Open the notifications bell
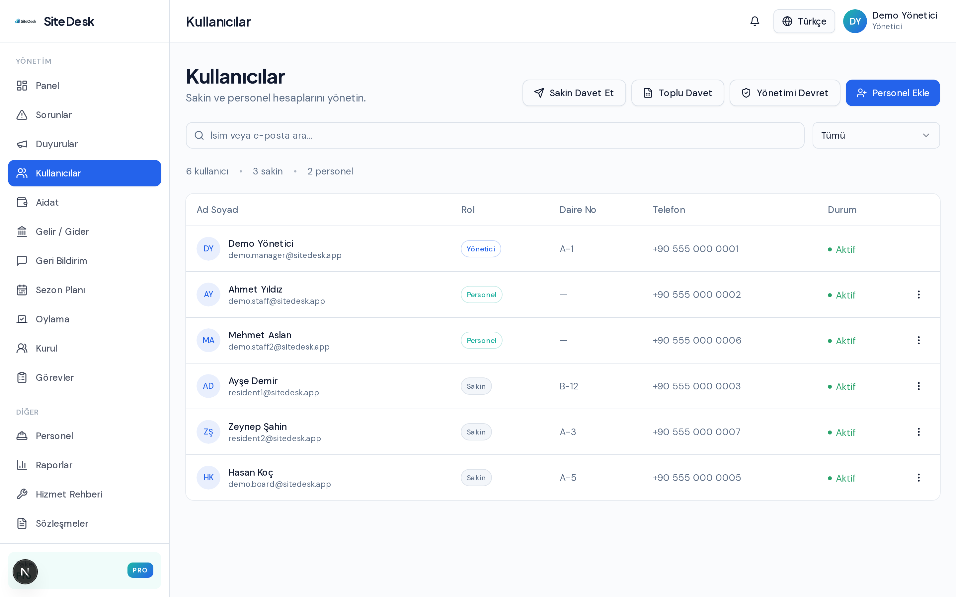The image size is (956, 597). (x=755, y=21)
